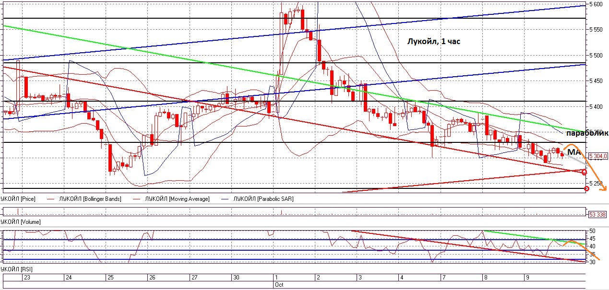
Task: Click the 5 500 price axis label
Action: tap(596, 56)
